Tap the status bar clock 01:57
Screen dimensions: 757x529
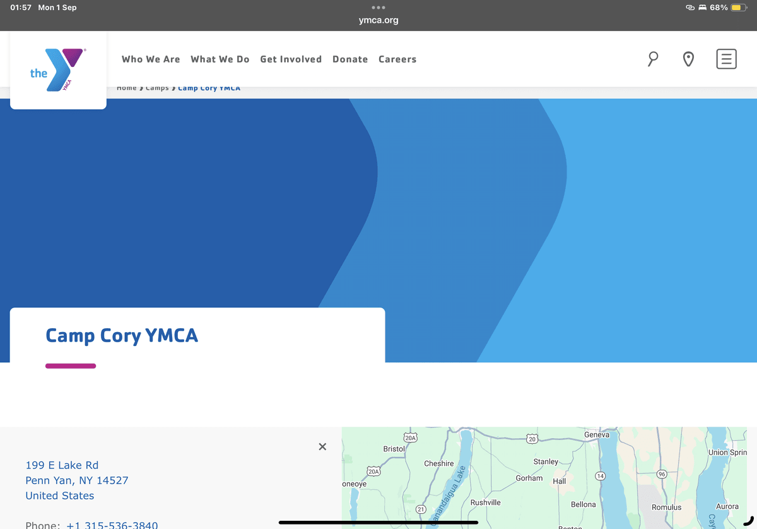tap(21, 8)
